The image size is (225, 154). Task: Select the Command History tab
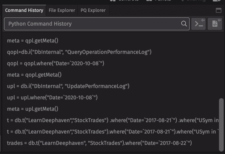click(24, 10)
